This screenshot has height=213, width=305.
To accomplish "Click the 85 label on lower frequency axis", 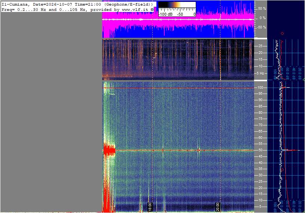I will coord(260,106).
